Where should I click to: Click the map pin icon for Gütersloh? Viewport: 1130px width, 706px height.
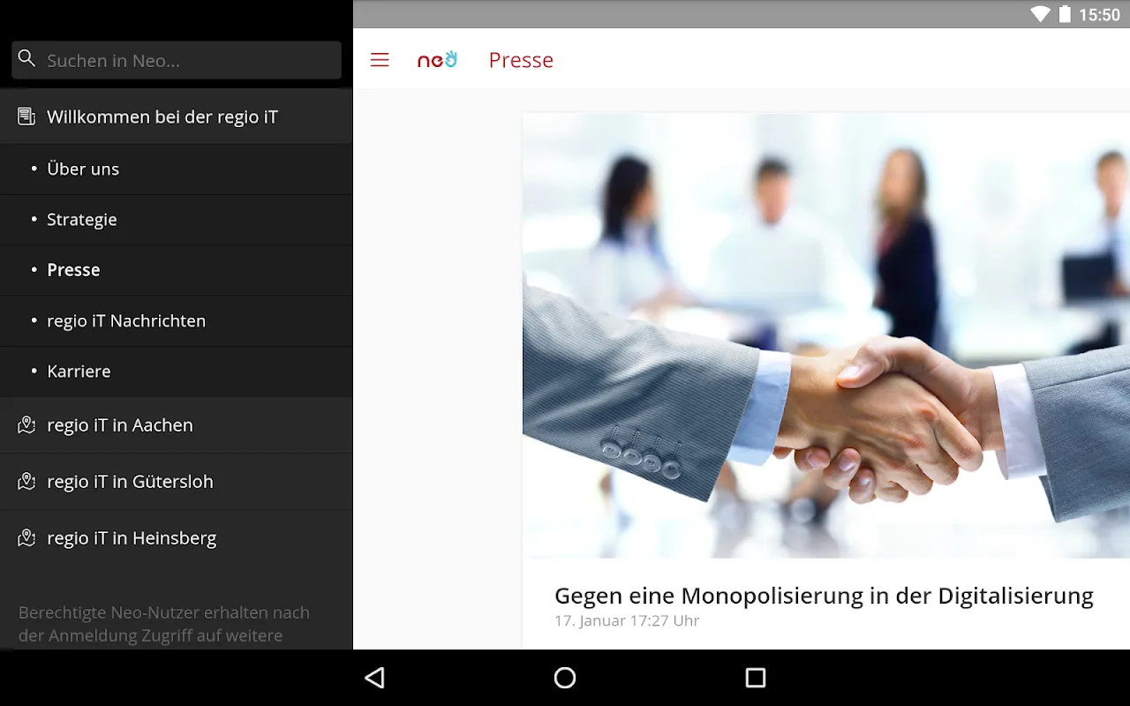(26, 482)
